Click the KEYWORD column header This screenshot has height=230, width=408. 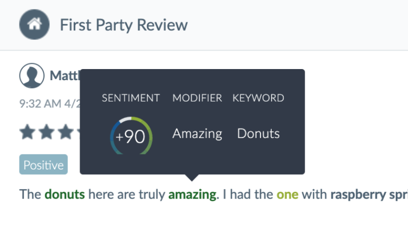pyautogui.click(x=258, y=98)
